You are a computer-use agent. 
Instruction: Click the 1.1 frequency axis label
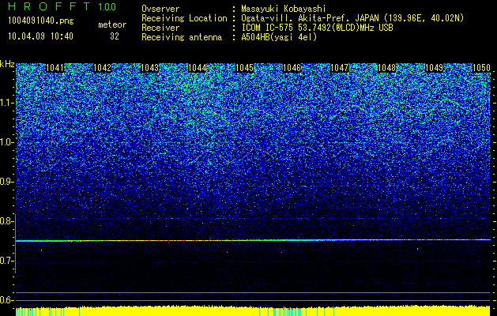click(6, 103)
